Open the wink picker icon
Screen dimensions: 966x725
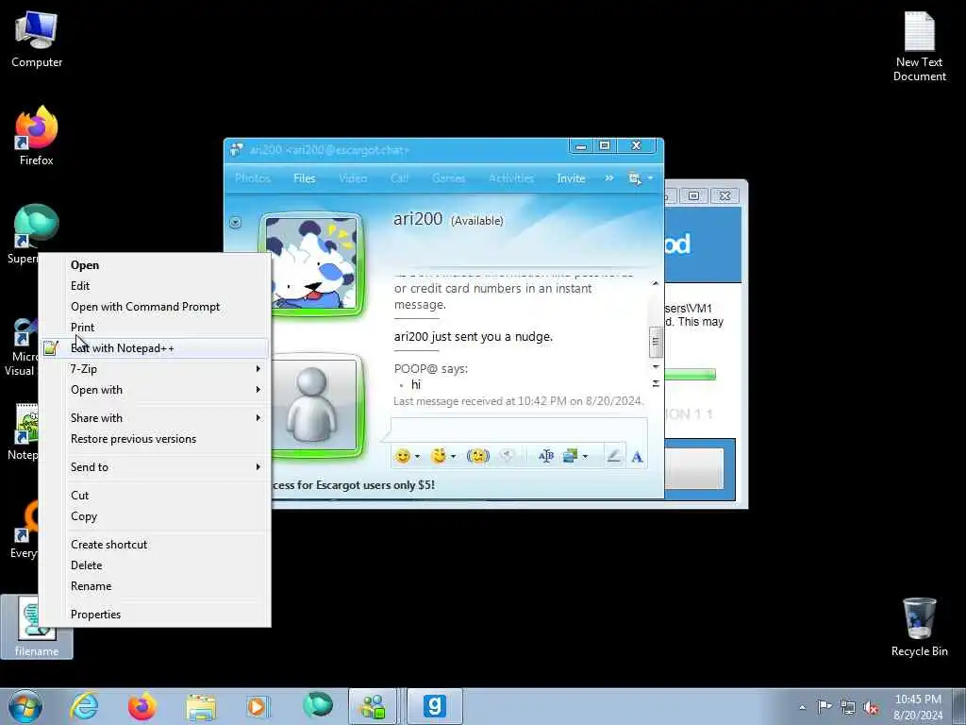(438, 456)
